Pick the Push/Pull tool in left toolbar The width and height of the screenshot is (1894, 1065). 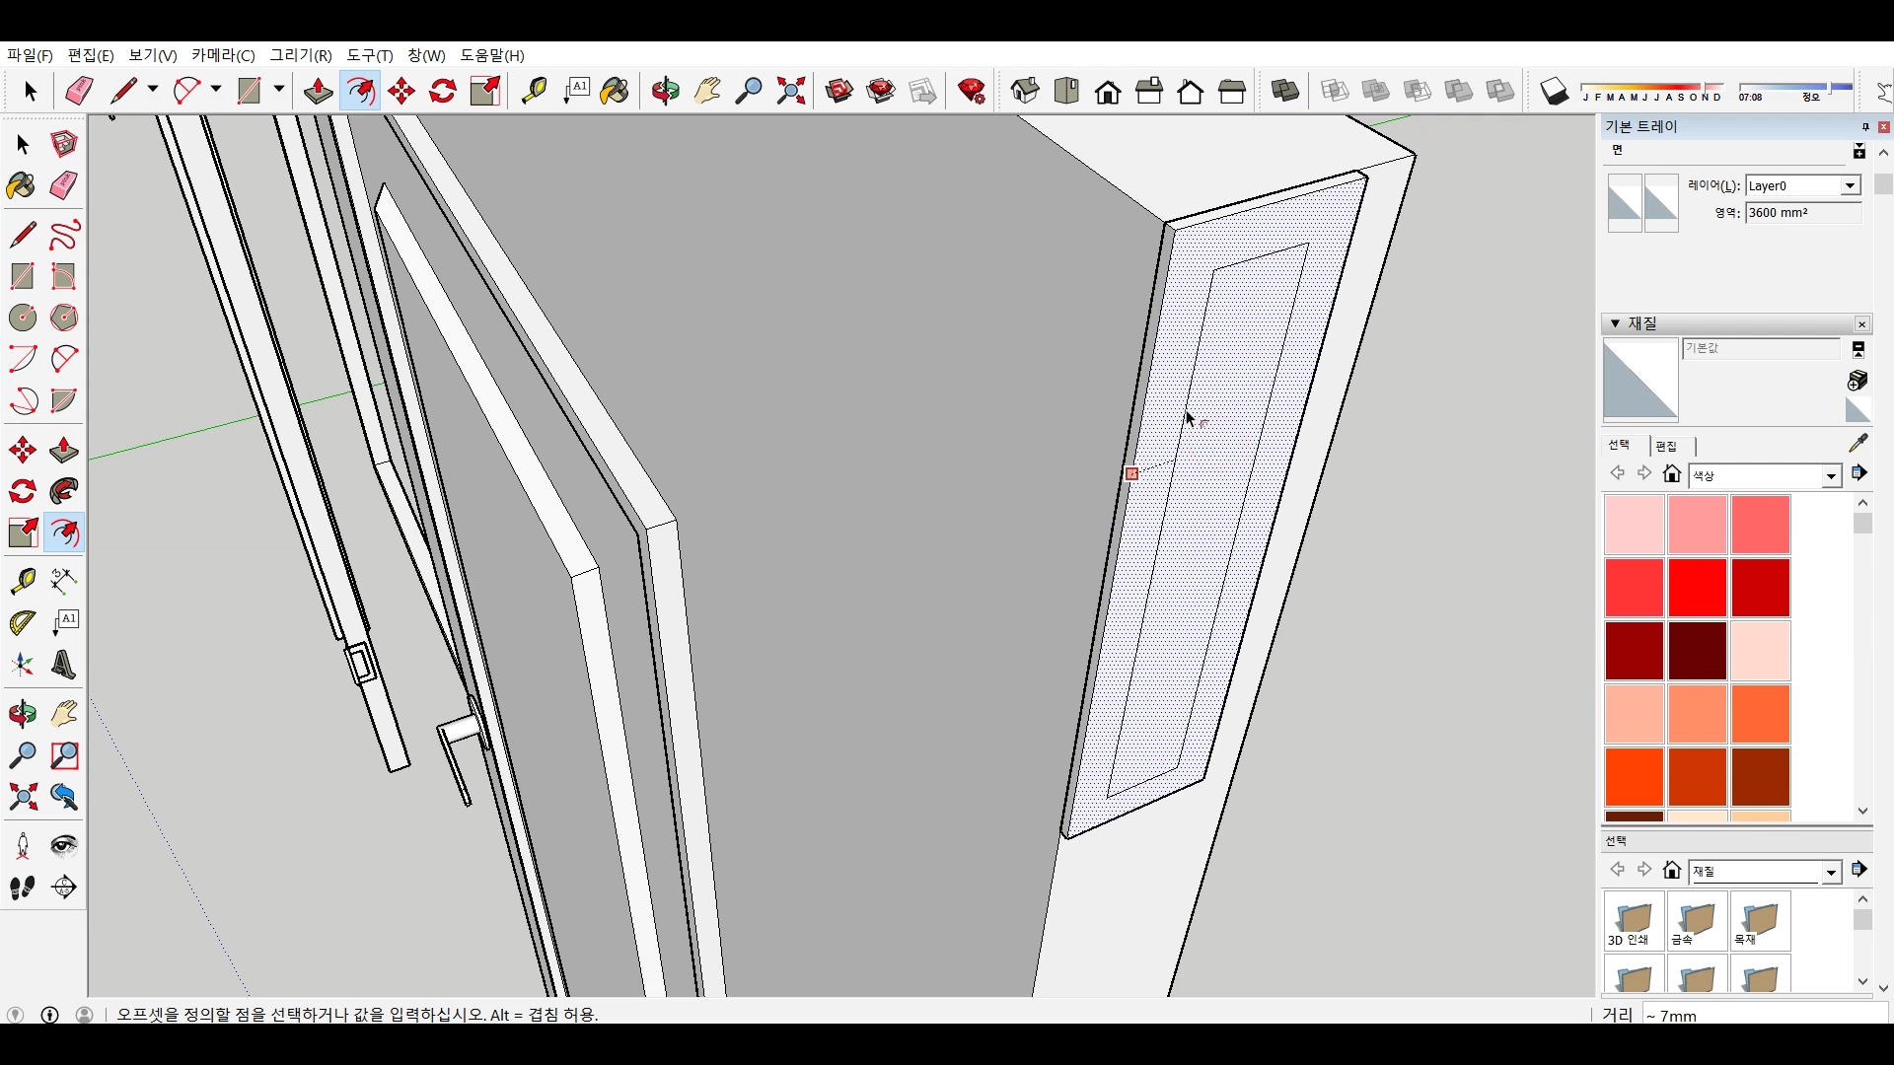coord(64,451)
